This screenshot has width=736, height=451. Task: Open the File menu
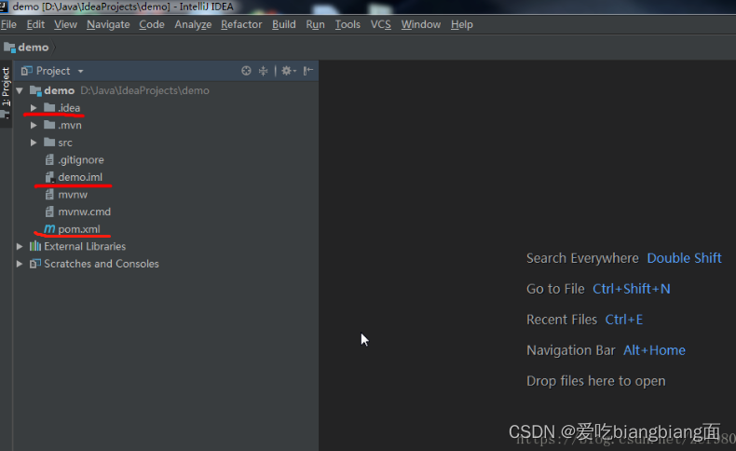[8, 24]
